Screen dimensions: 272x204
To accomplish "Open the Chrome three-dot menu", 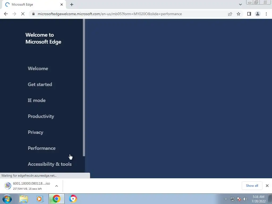I will point(266,14).
